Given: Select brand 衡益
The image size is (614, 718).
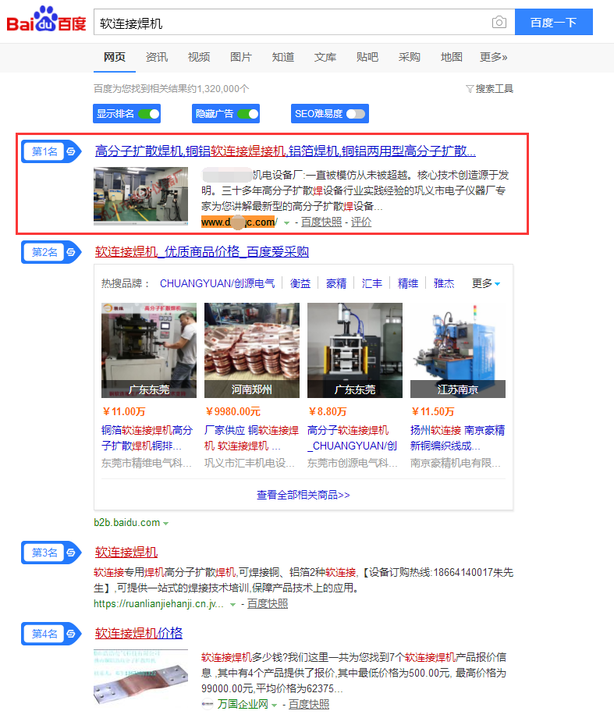Looking at the screenshot, I should click(x=300, y=284).
